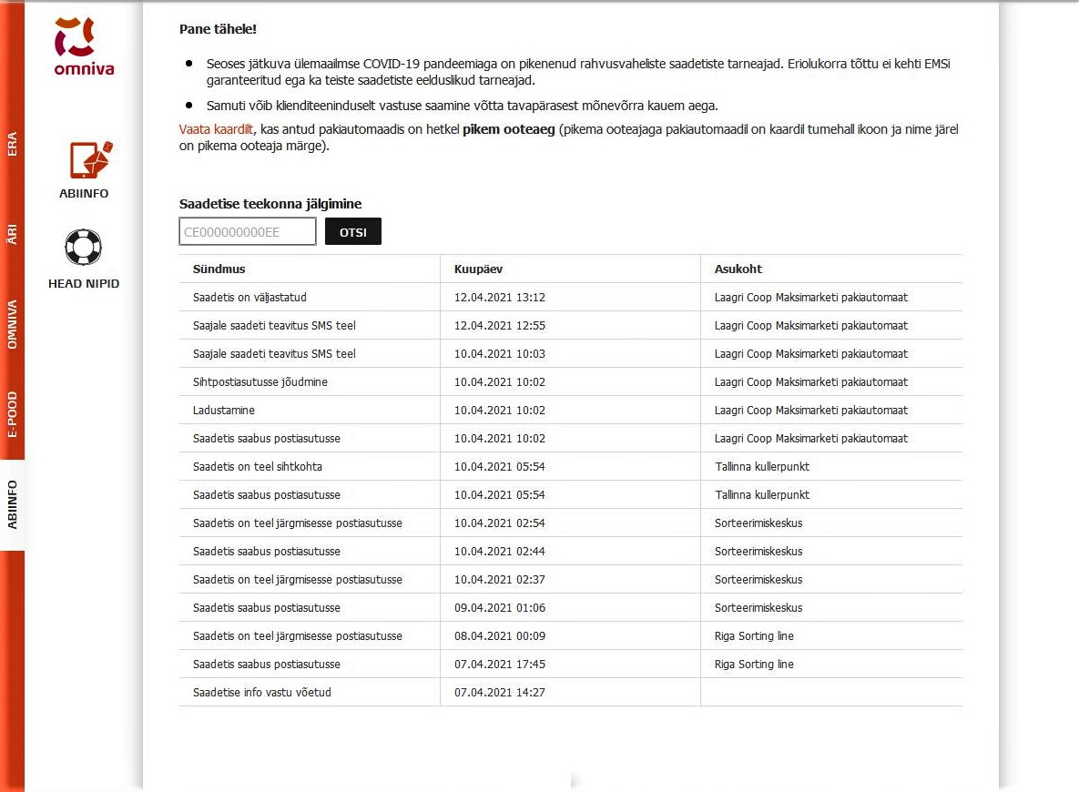This screenshot has width=1079, height=792.
Task: Select the white vertical ABIINFO sidebar tab
Action: pos(12,504)
